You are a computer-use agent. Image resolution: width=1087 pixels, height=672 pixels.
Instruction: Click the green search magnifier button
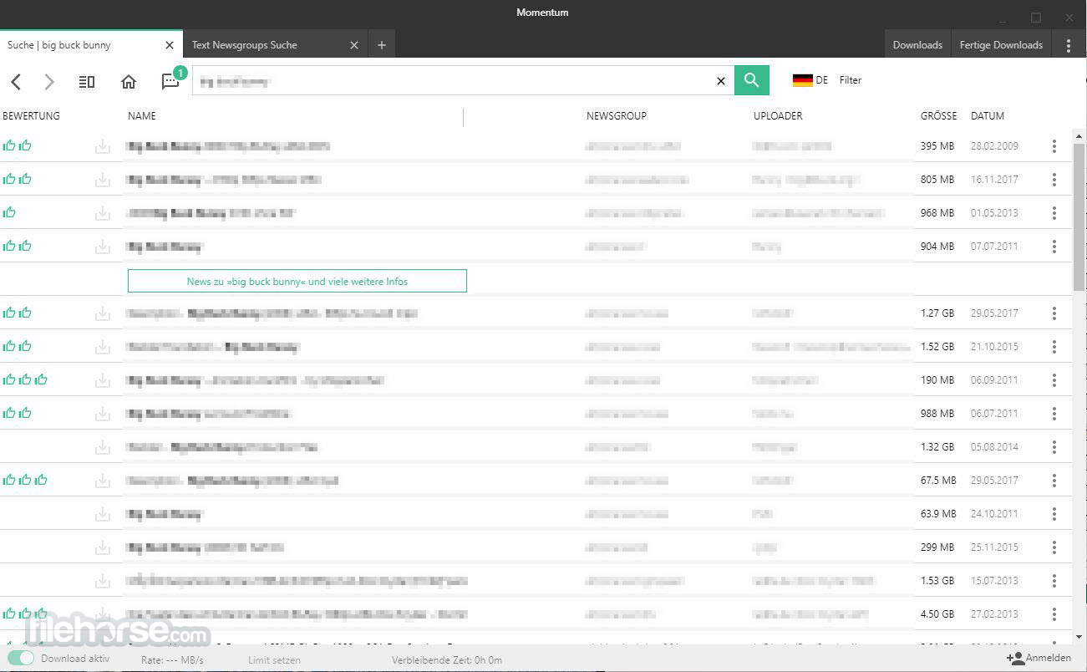[x=751, y=80]
